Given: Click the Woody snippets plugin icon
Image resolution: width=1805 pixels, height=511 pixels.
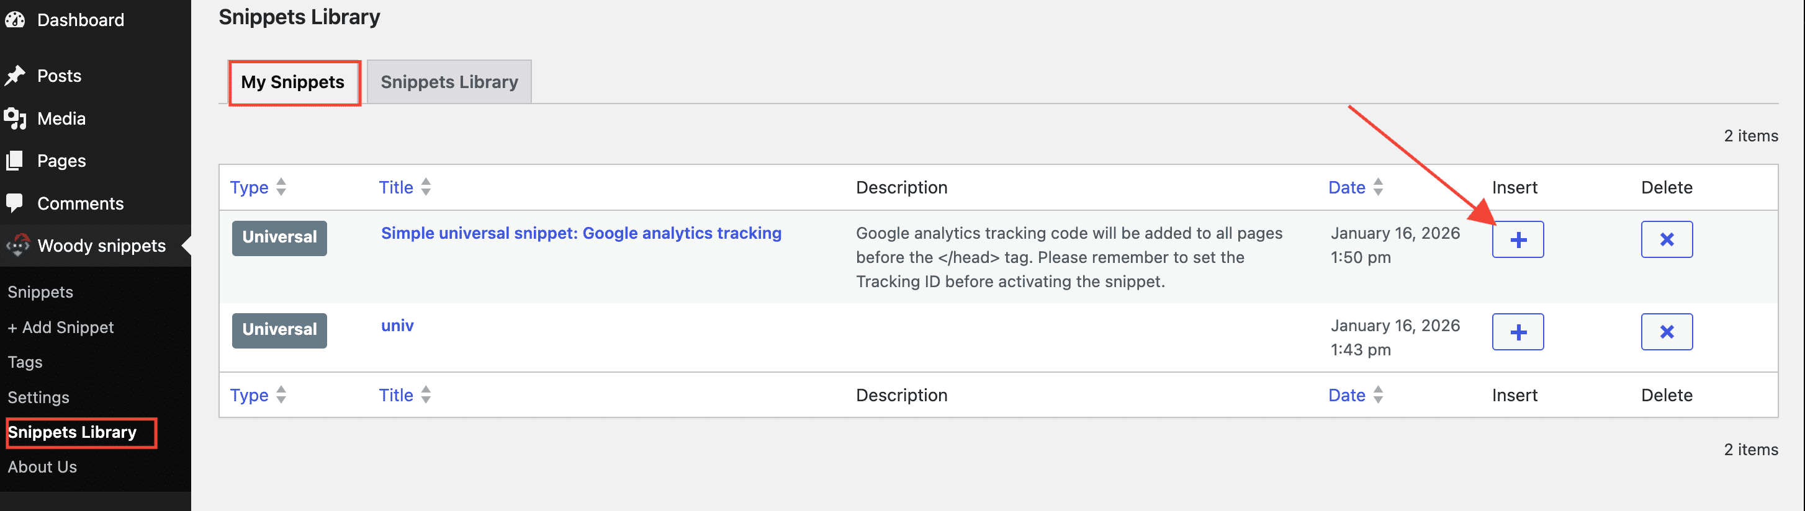Looking at the screenshot, I should click(x=17, y=245).
